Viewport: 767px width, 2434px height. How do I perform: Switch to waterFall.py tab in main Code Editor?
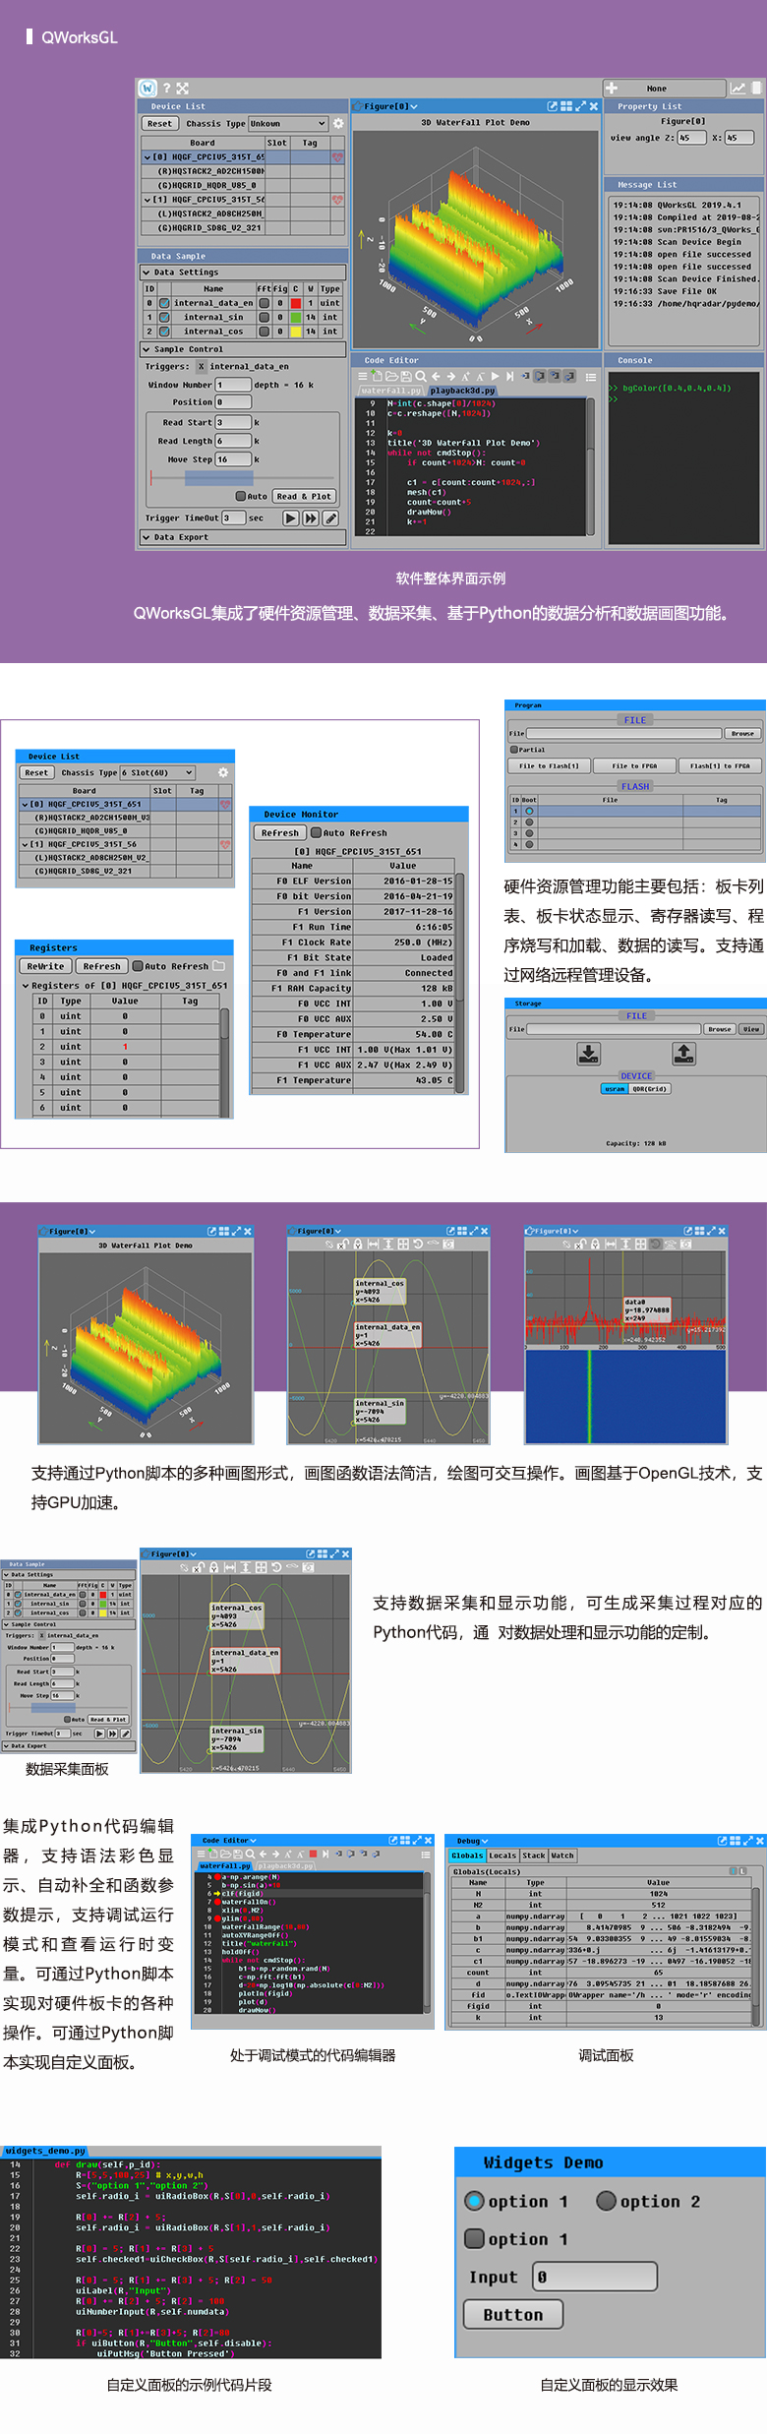[x=390, y=391]
